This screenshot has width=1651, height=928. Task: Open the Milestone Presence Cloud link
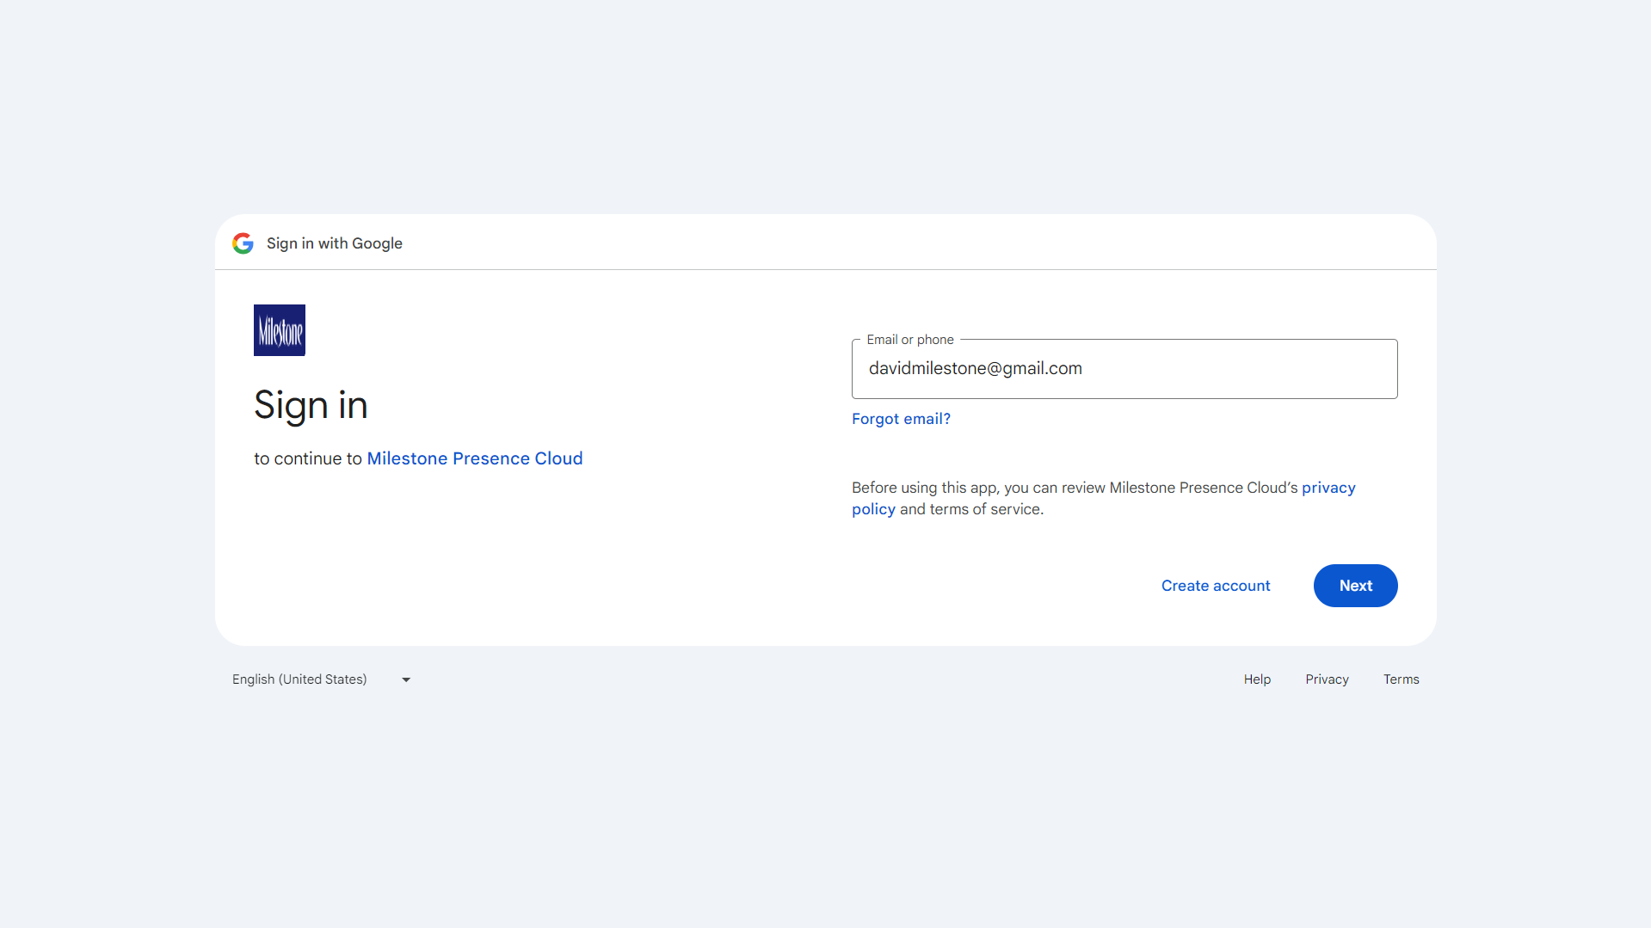(475, 458)
